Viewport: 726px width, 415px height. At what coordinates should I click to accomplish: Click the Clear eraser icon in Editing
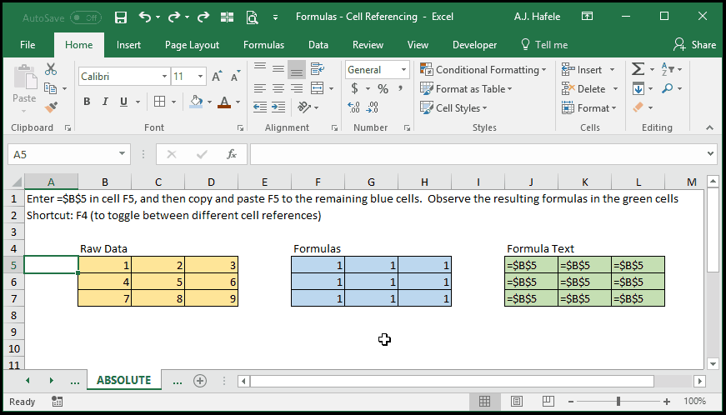[x=638, y=107]
